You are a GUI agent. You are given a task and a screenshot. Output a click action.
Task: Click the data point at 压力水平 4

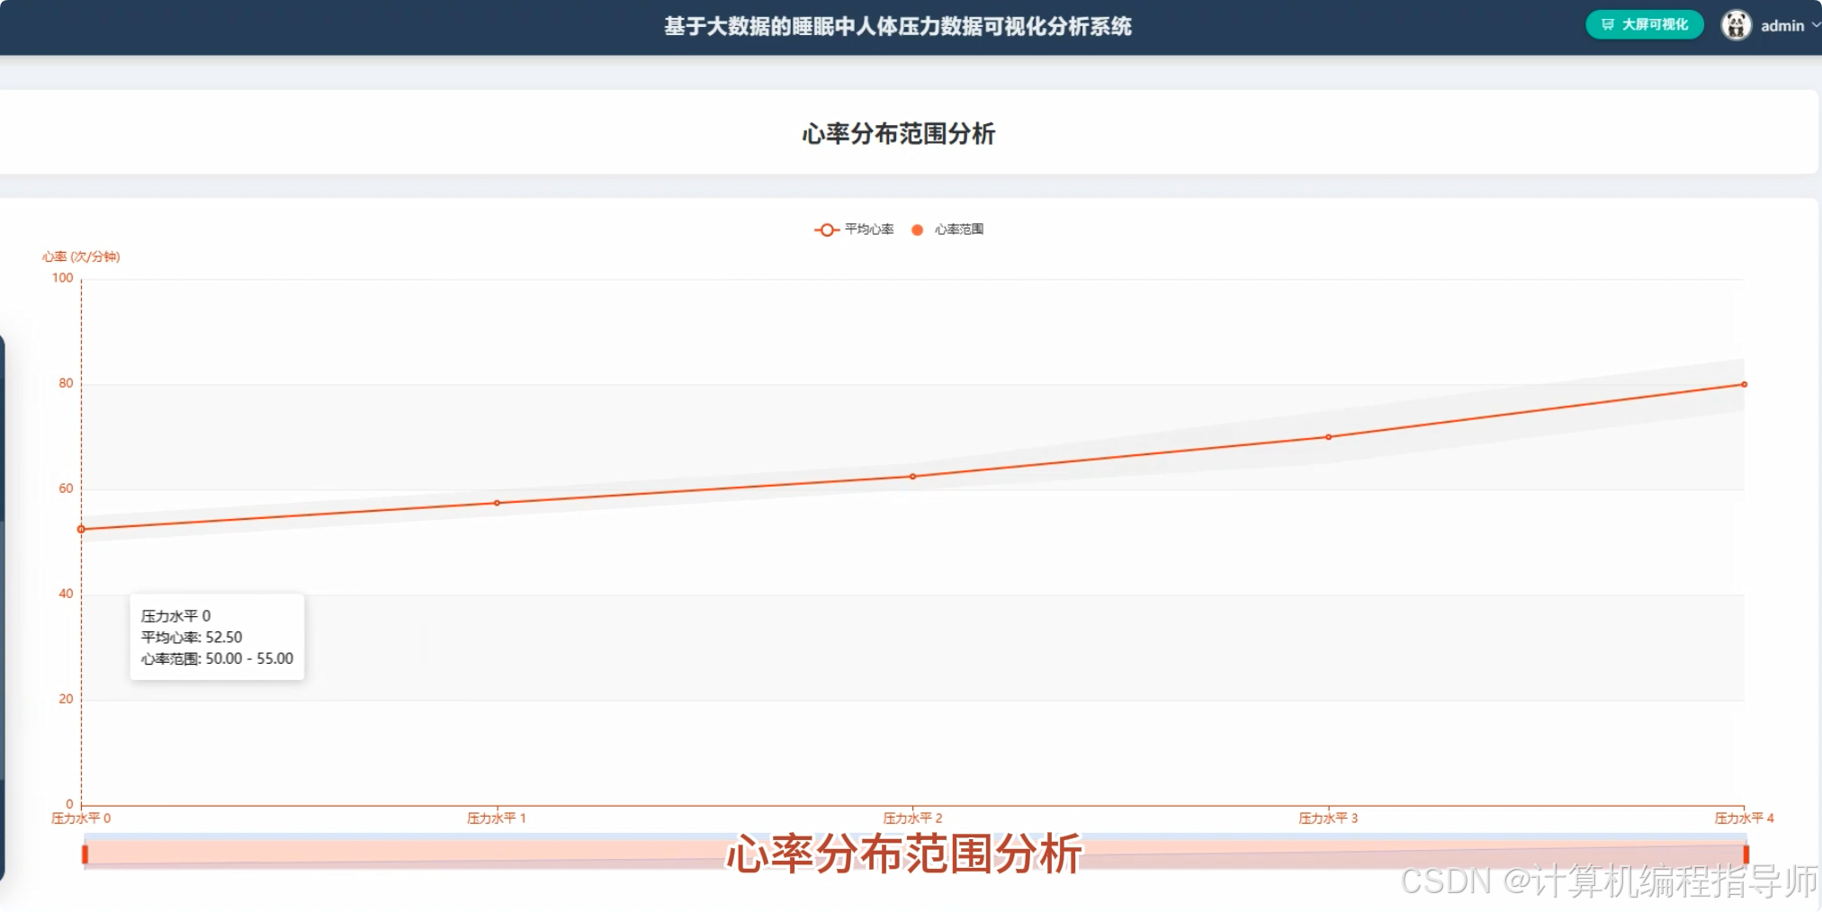point(1745,384)
